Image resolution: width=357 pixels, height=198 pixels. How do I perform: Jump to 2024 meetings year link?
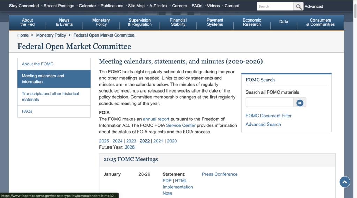pos(117,141)
